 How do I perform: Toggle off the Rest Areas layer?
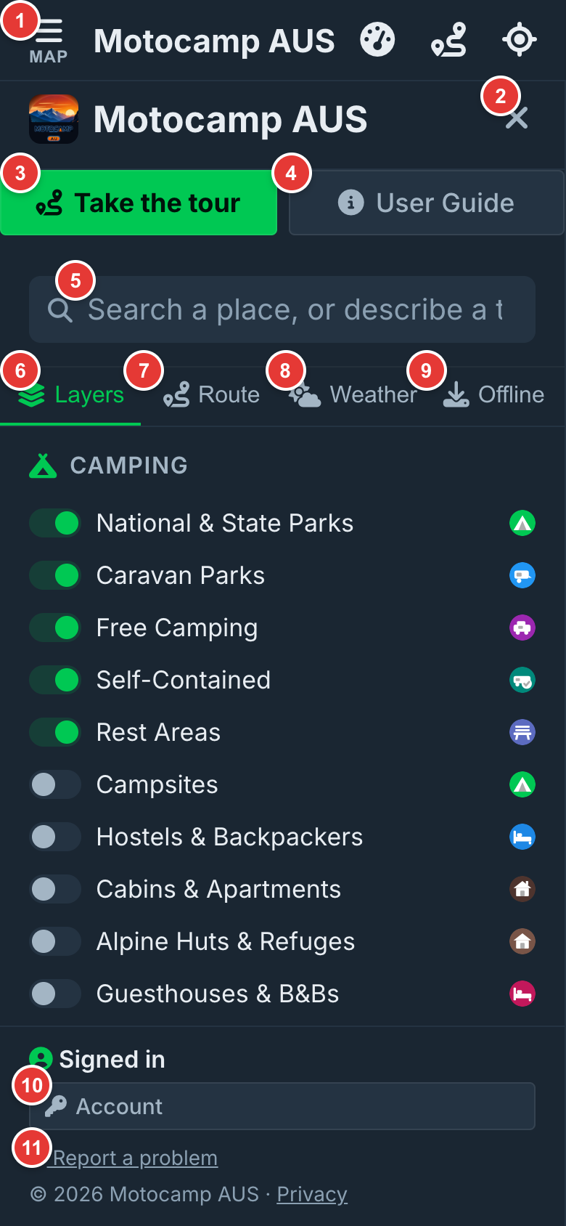[55, 732]
